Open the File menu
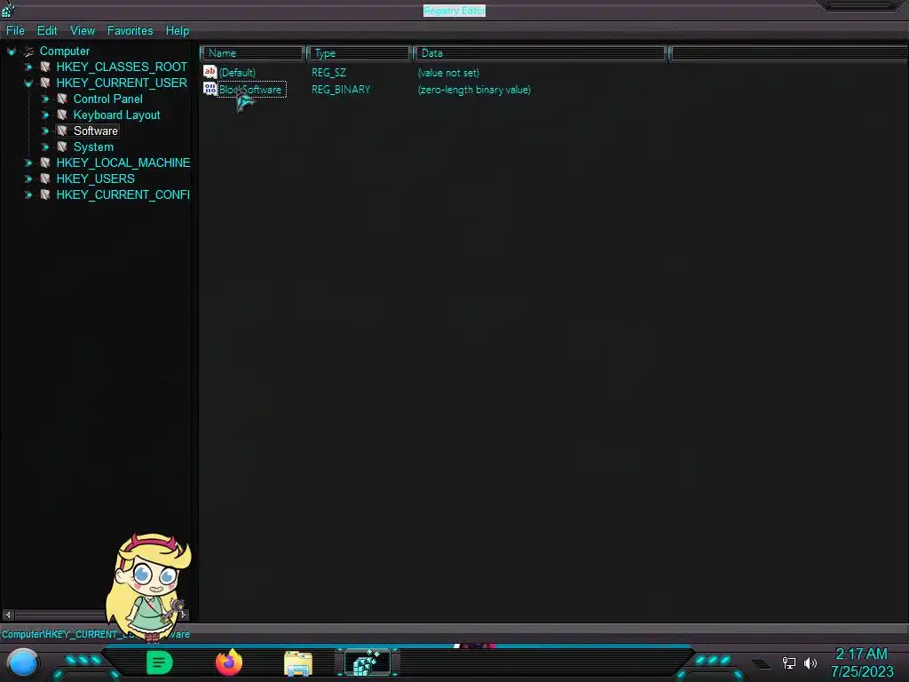This screenshot has height=682, width=909. coord(15,31)
